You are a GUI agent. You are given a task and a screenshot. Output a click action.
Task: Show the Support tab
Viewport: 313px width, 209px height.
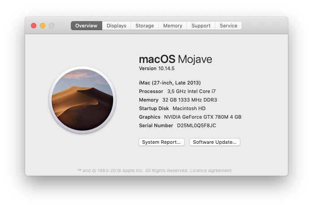201,26
